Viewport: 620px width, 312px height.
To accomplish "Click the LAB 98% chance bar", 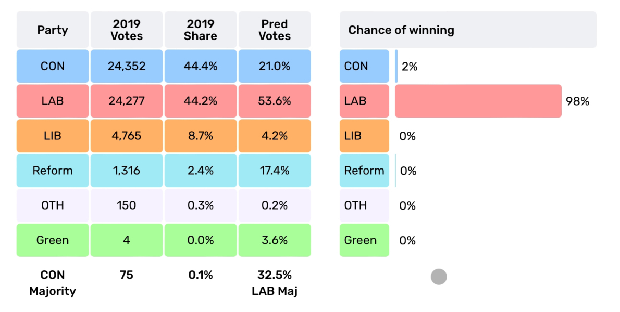I will [478, 101].
